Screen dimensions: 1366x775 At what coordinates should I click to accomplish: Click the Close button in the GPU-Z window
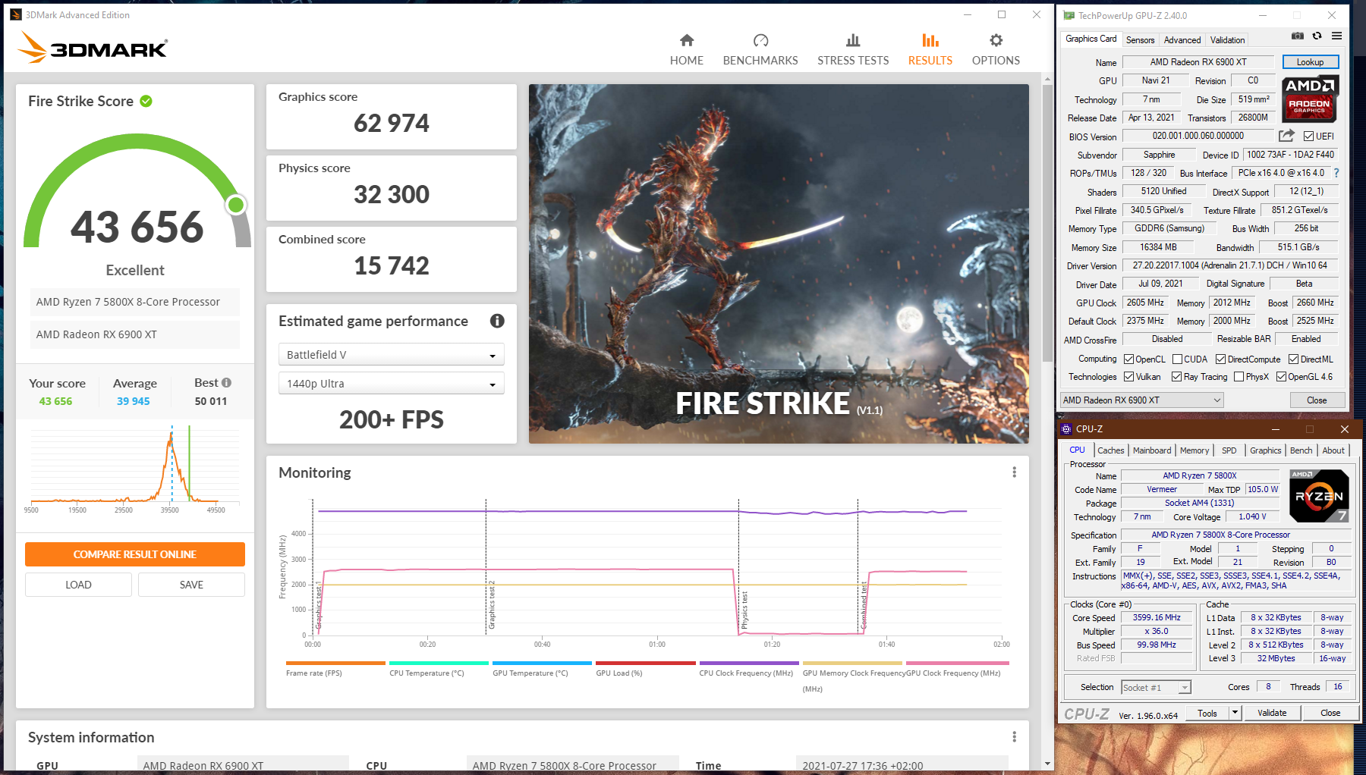pyautogui.click(x=1316, y=400)
